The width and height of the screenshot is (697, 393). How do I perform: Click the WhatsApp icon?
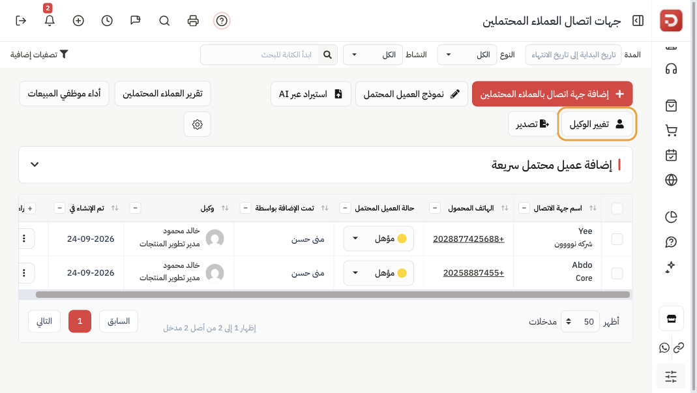664,347
